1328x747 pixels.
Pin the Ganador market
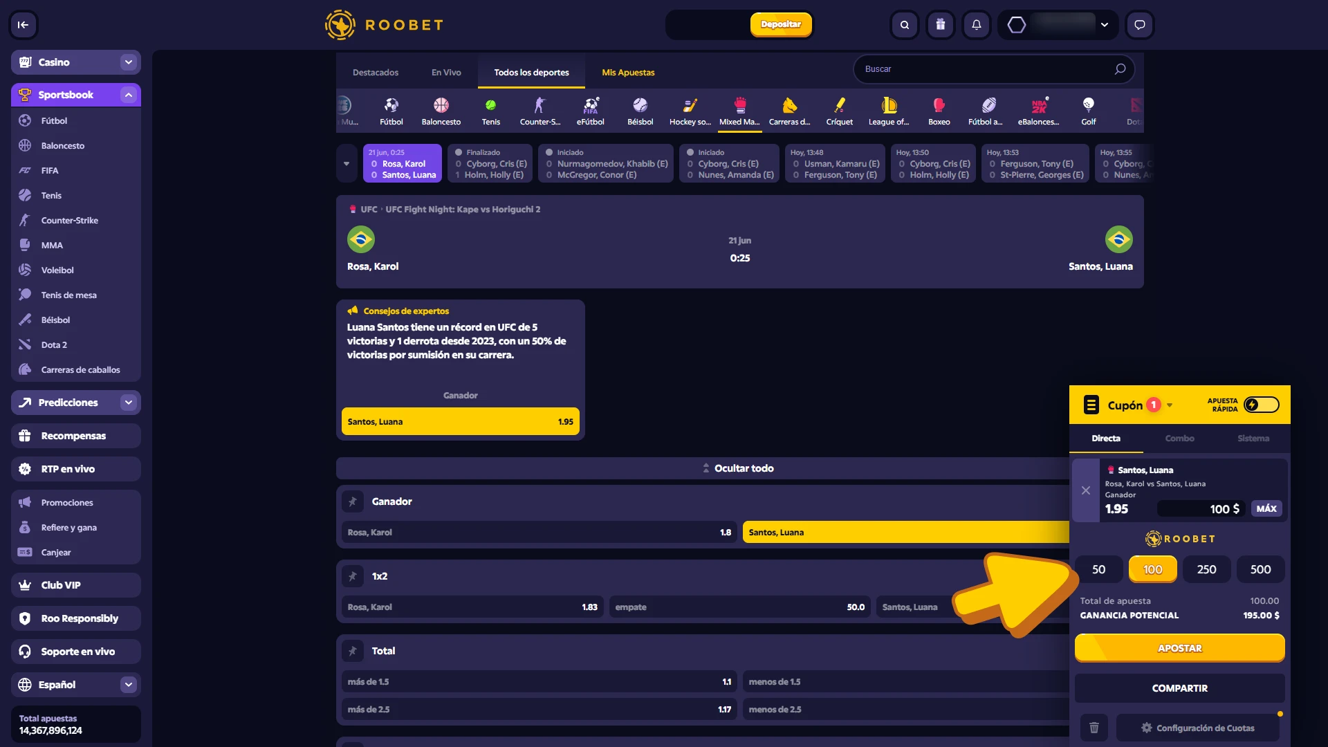pos(353,501)
